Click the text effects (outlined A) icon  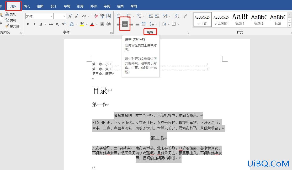[x=72, y=24]
